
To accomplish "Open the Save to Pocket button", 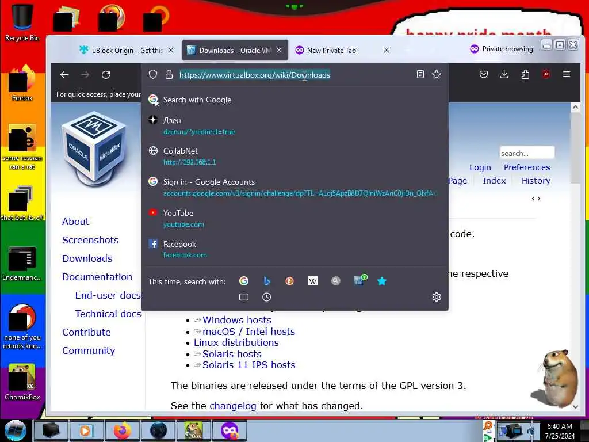I will click(484, 74).
